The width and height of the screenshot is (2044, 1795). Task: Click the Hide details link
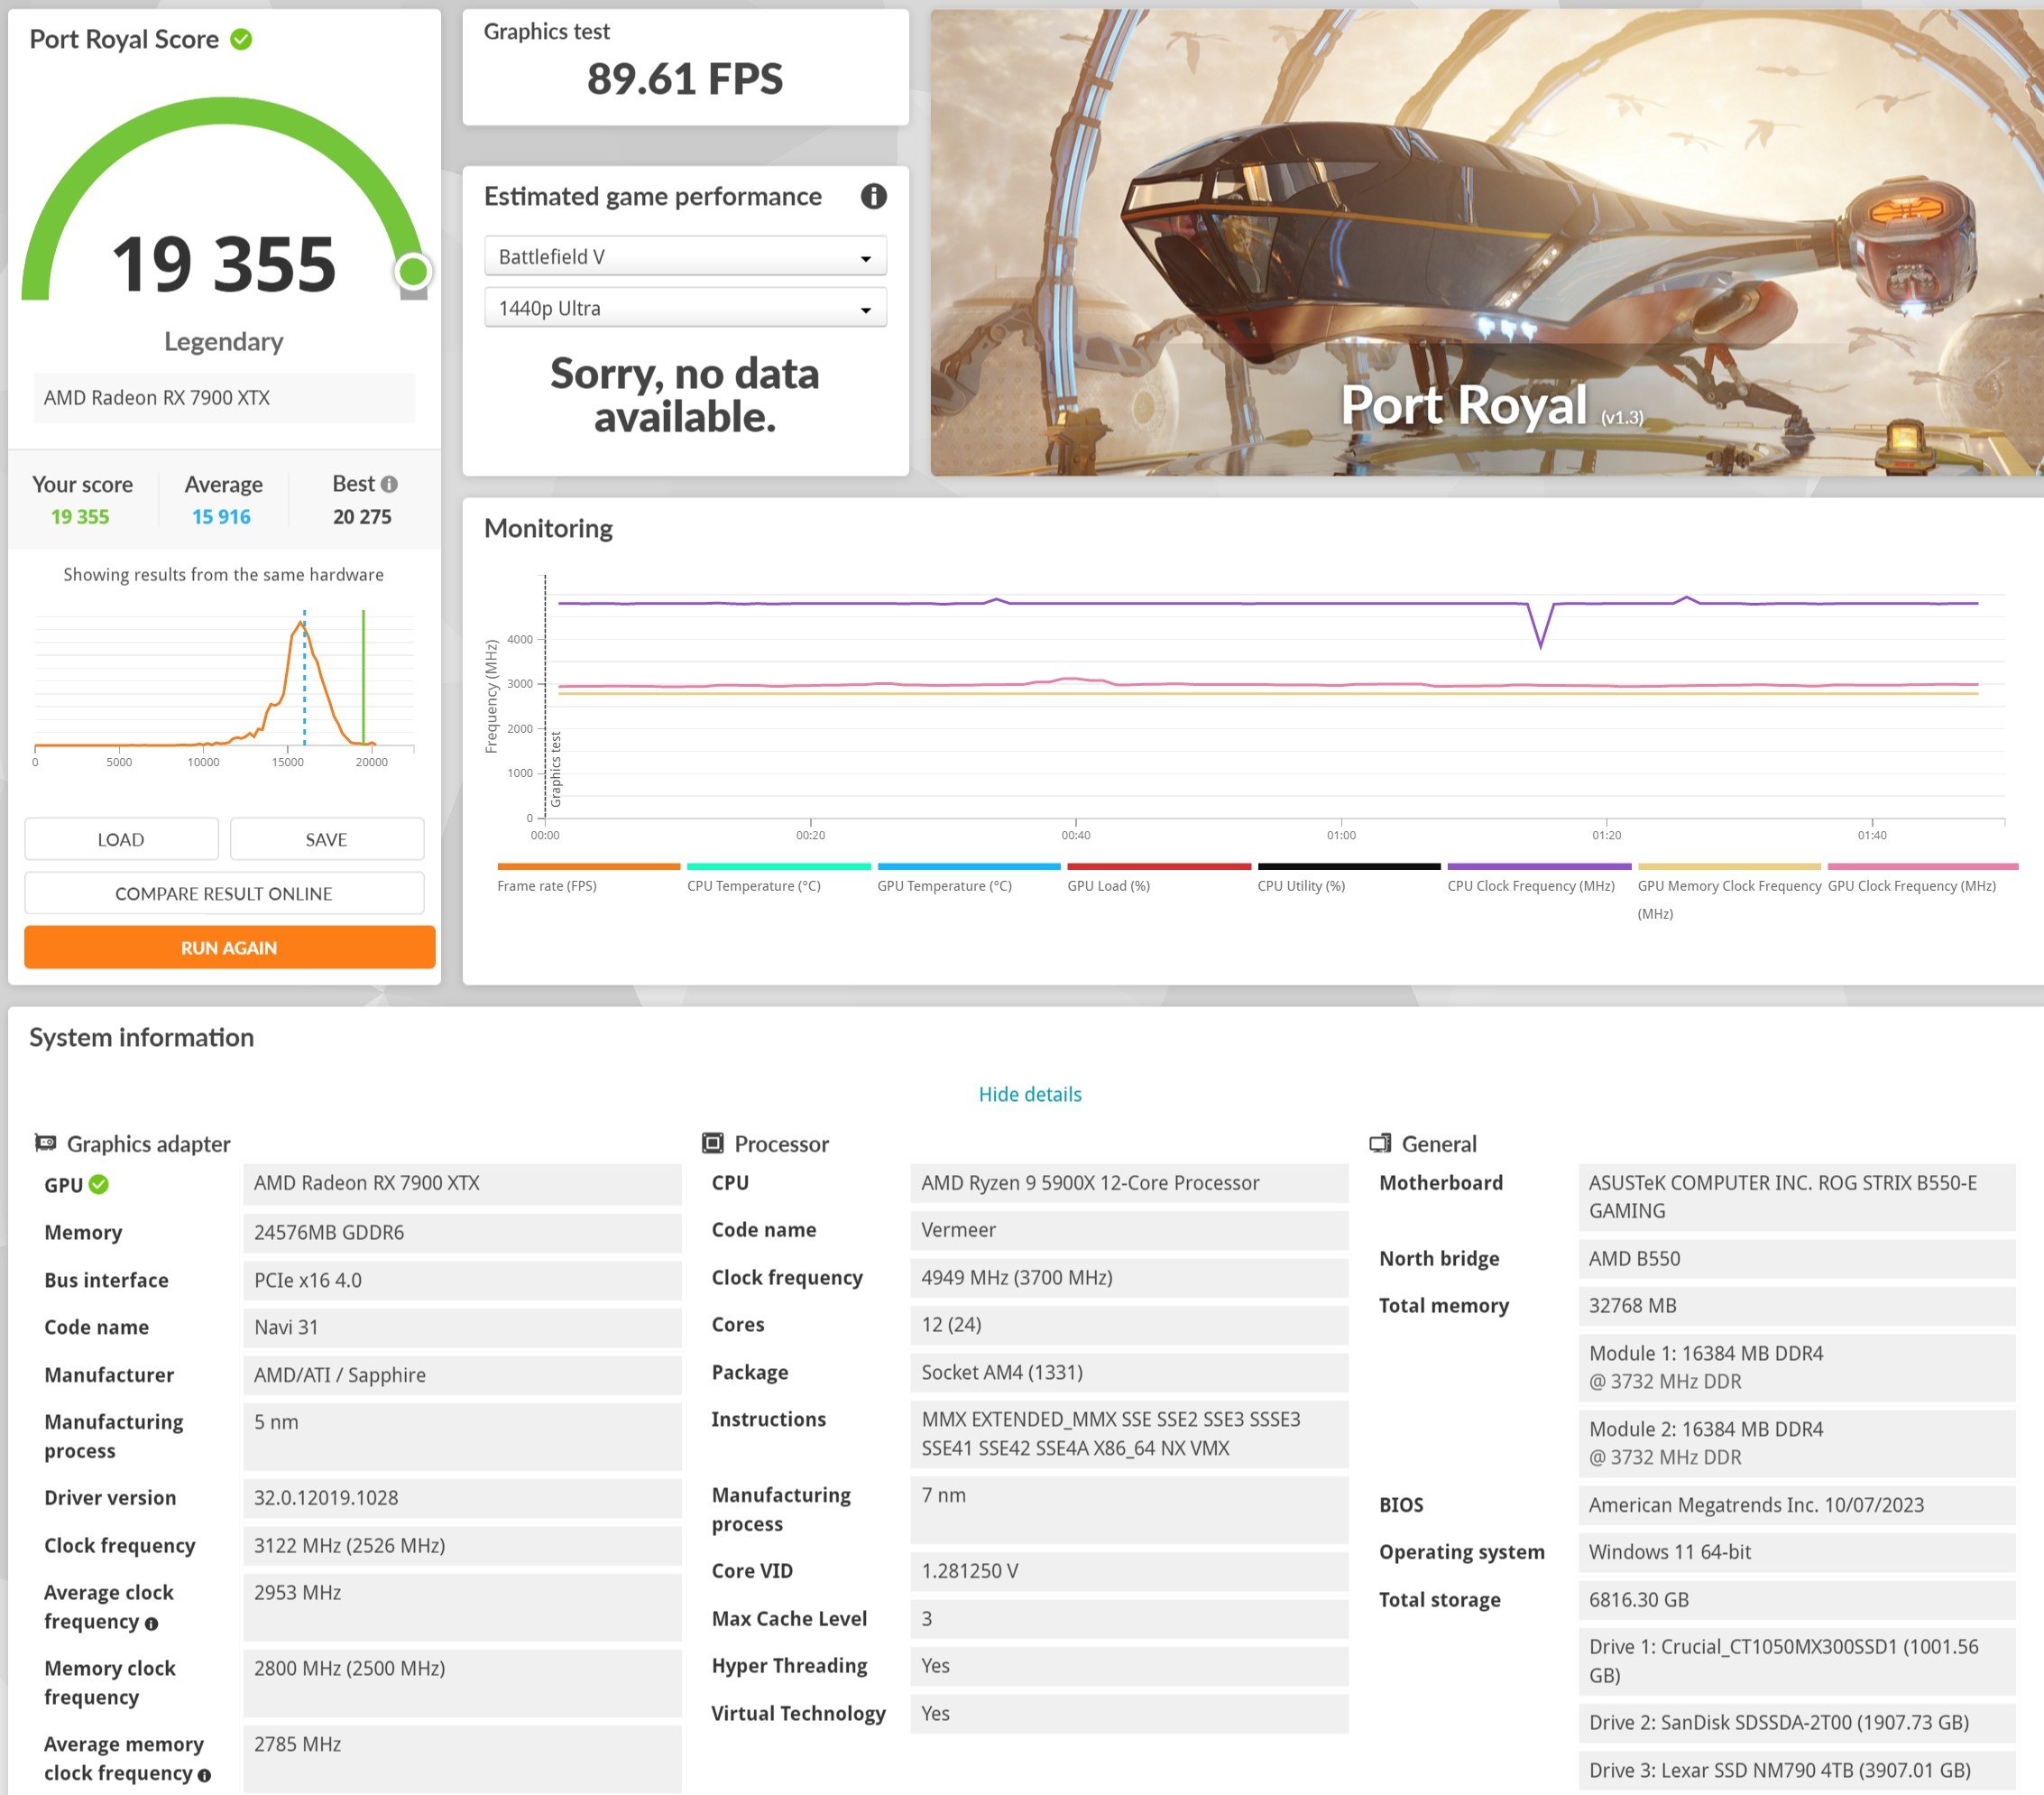pos(1030,1095)
